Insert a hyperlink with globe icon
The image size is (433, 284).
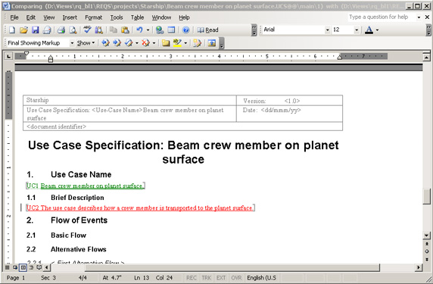click(160, 30)
